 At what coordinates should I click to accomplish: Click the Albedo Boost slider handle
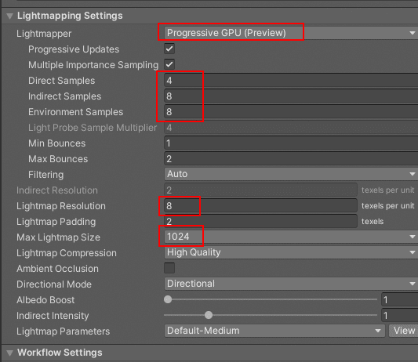click(168, 299)
